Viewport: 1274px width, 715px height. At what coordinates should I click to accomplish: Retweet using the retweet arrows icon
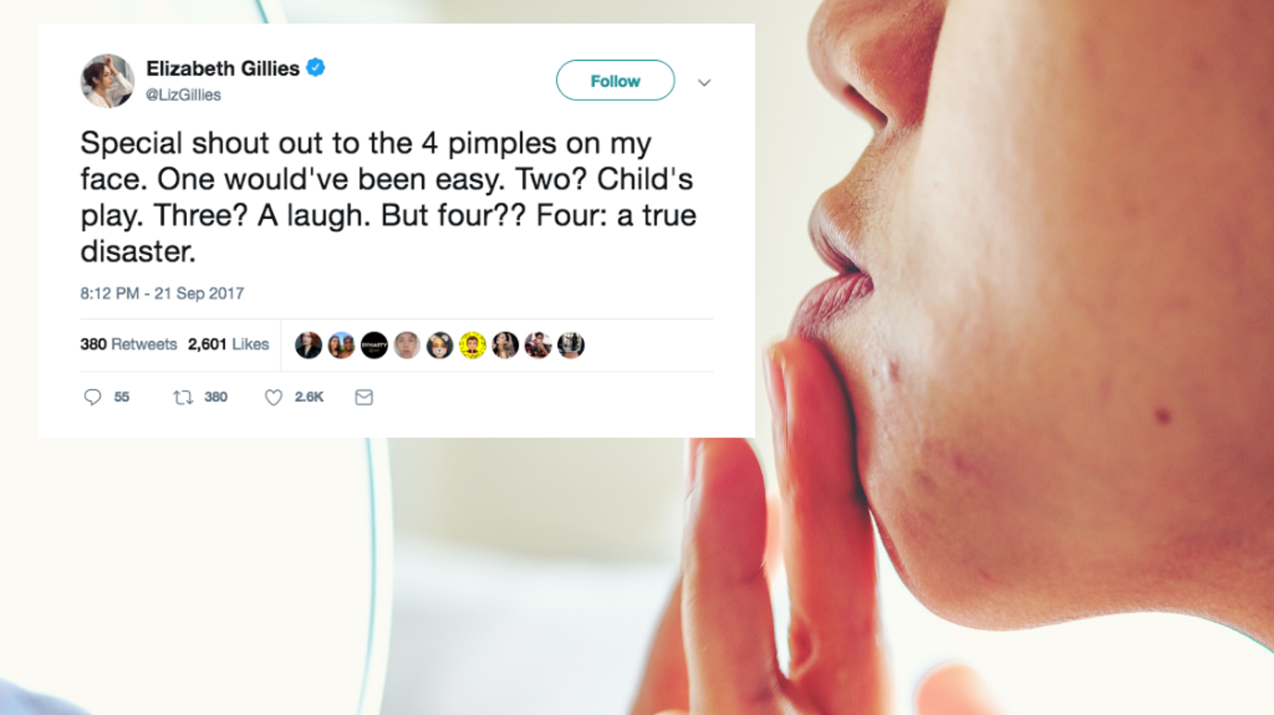[x=183, y=397]
